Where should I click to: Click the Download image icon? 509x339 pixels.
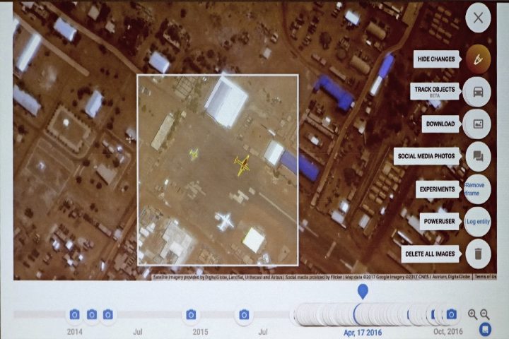tap(478, 124)
